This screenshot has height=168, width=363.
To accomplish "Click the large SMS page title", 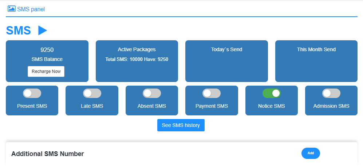I will coord(18,30).
